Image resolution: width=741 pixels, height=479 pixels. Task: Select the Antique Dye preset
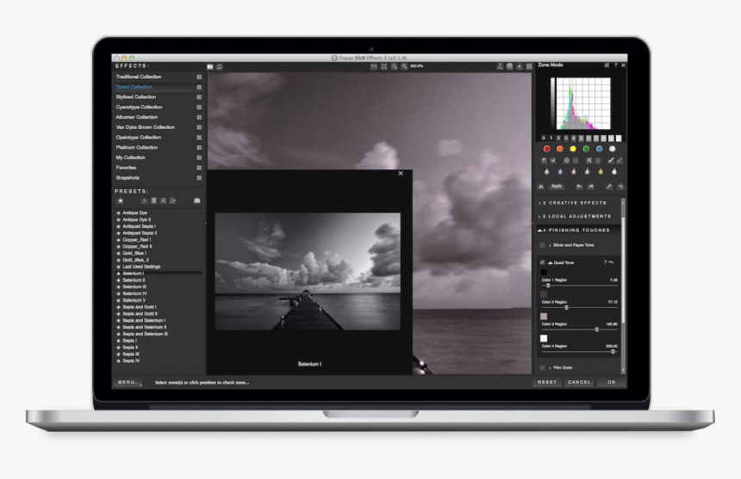pyautogui.click(x=134, y=212)
